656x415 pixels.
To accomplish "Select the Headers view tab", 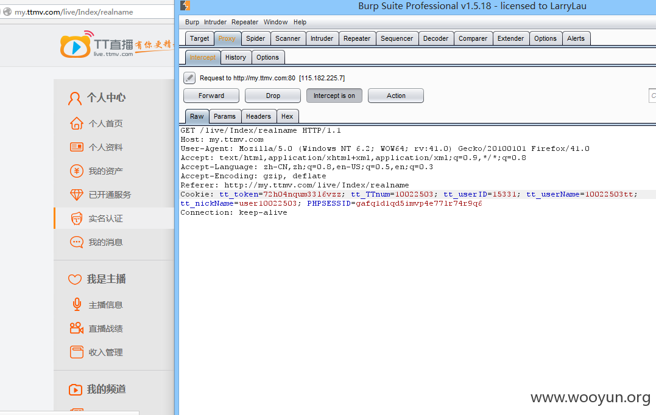I will (x=258, y=116).
